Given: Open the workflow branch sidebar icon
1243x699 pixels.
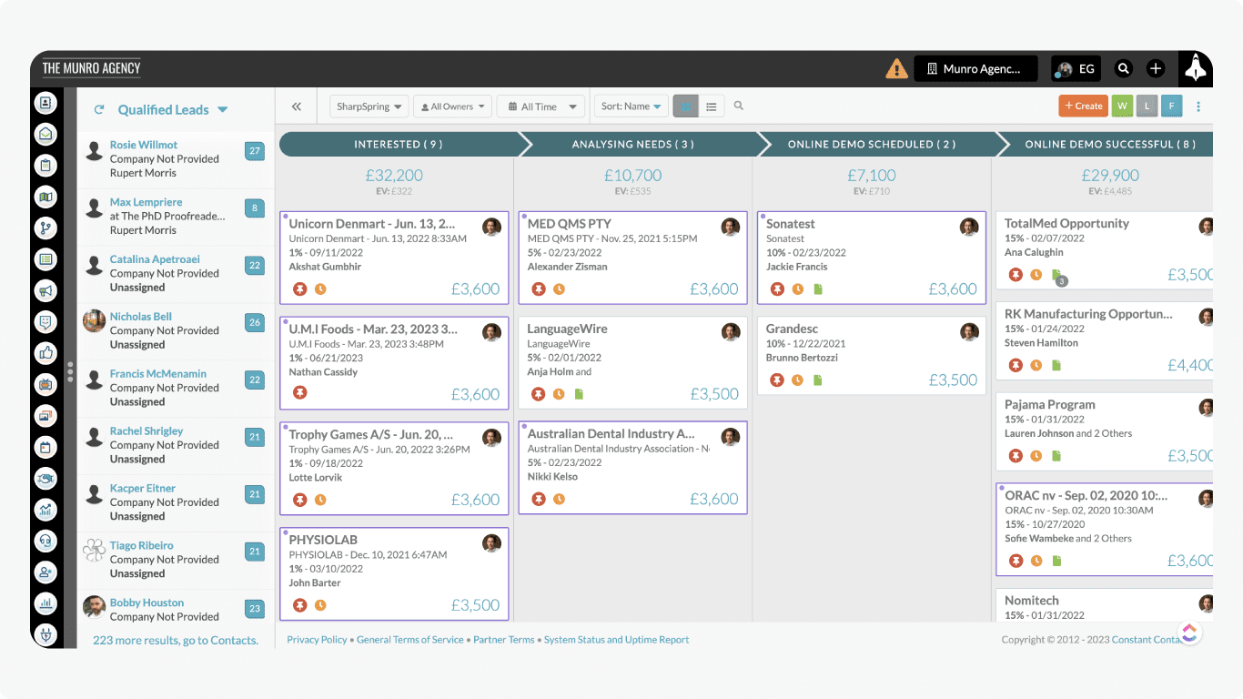Looking at the screenshot, I should point(45,228).
